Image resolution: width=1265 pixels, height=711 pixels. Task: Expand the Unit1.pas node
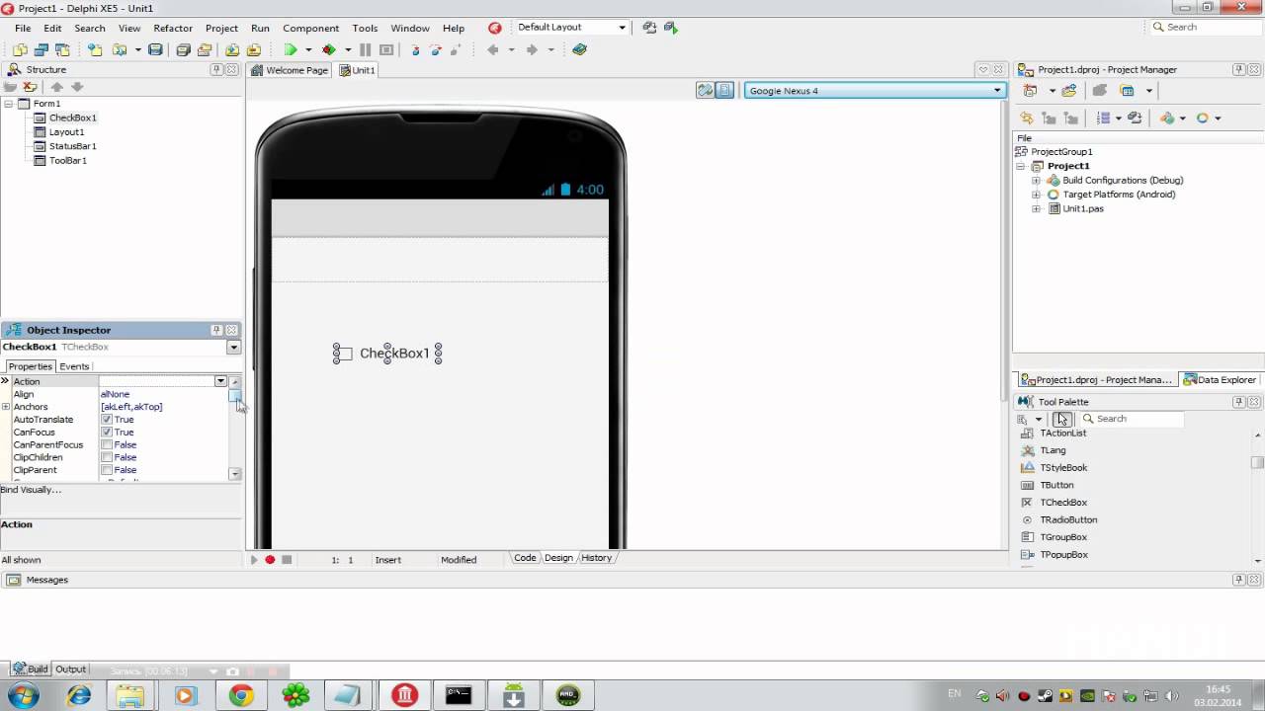1036,209
